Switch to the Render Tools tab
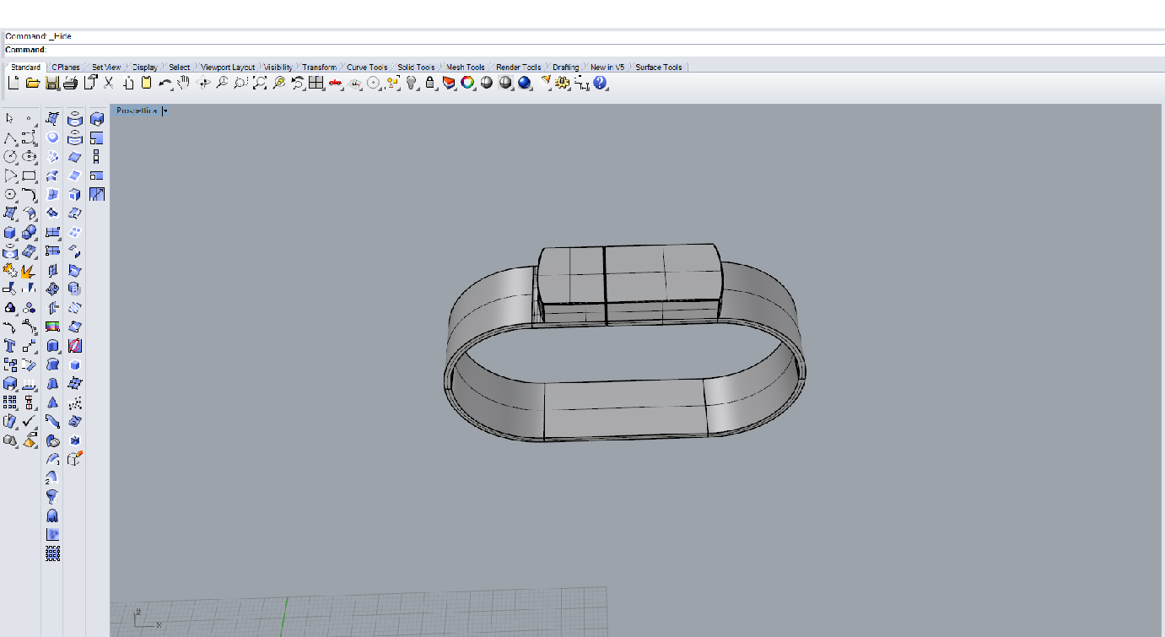 coord(518,67)
